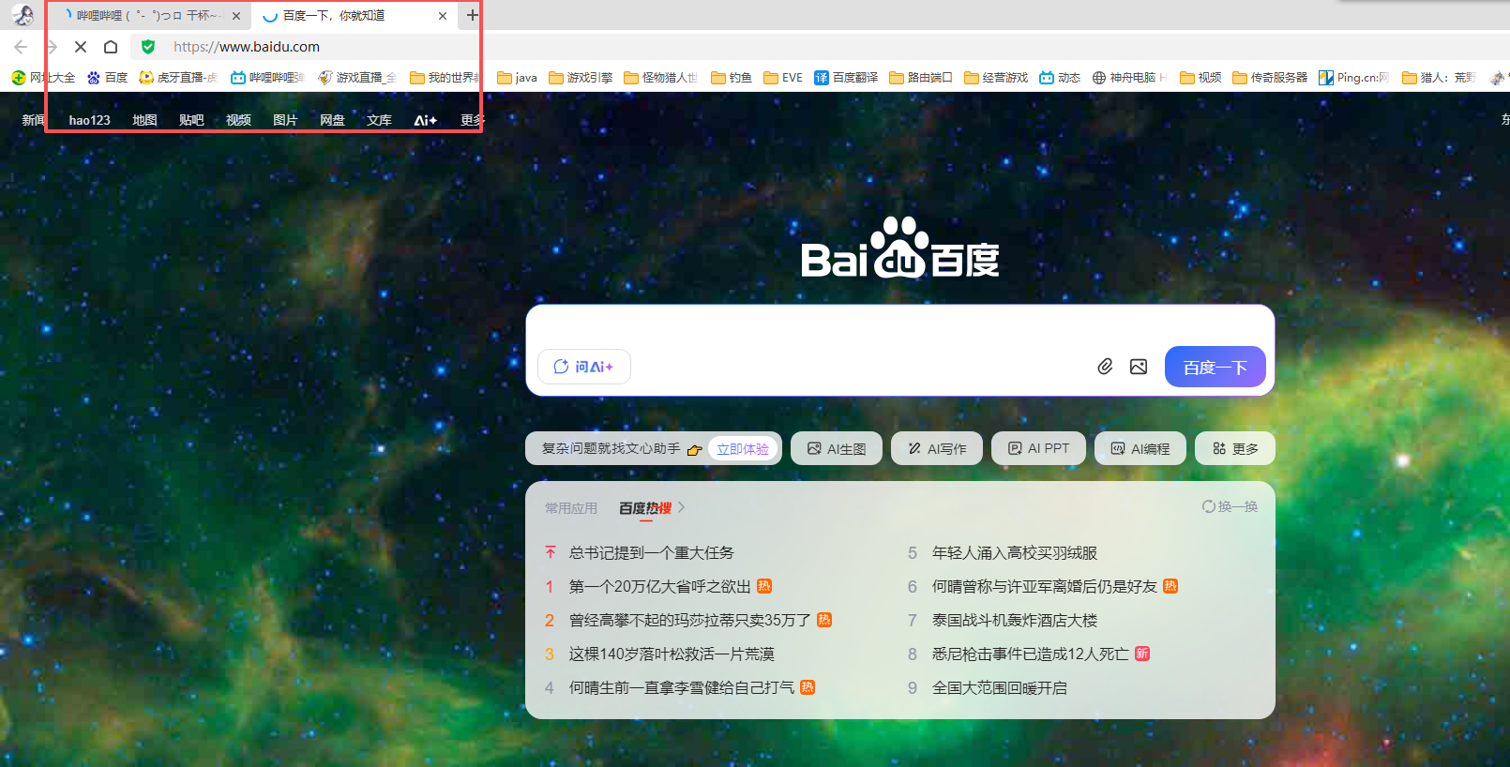The width and height of the screenshot is (1510, 767).
Task: Open 文库 in Baidu top navigation
Action: pyautogui.click(x=379, y=120)
